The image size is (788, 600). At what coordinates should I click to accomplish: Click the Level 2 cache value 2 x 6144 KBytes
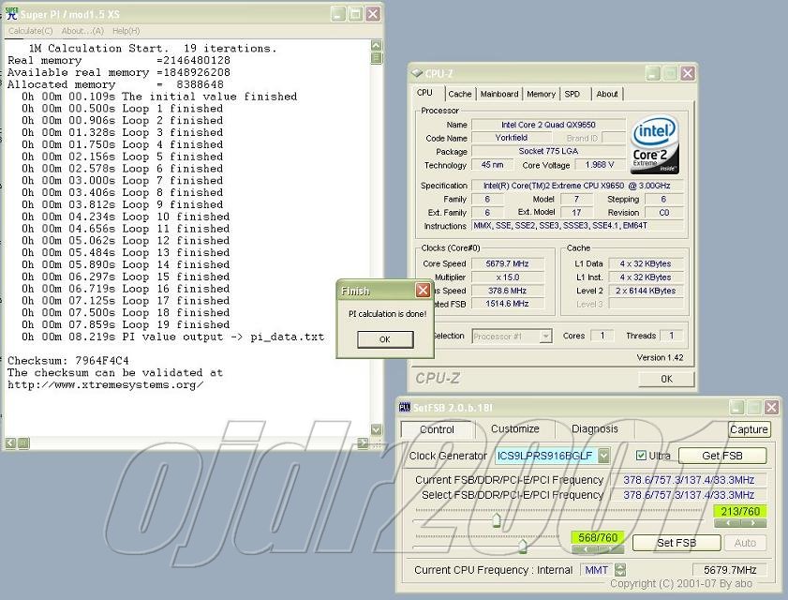(646, 291)
